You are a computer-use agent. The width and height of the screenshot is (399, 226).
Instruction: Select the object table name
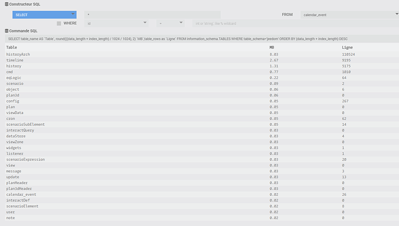pos(13,90)
